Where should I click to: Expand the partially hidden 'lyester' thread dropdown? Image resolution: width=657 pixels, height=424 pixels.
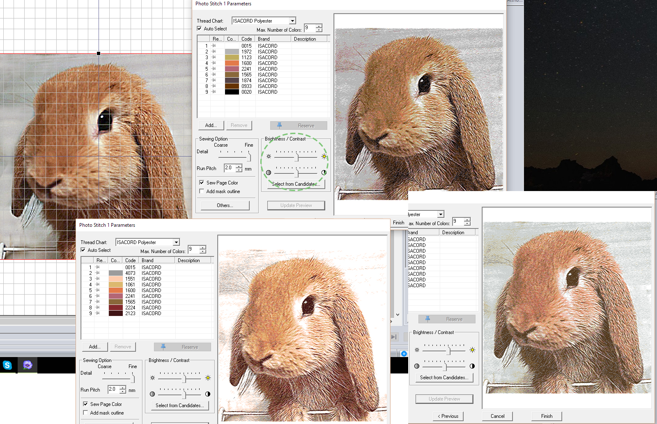[441, 214]
